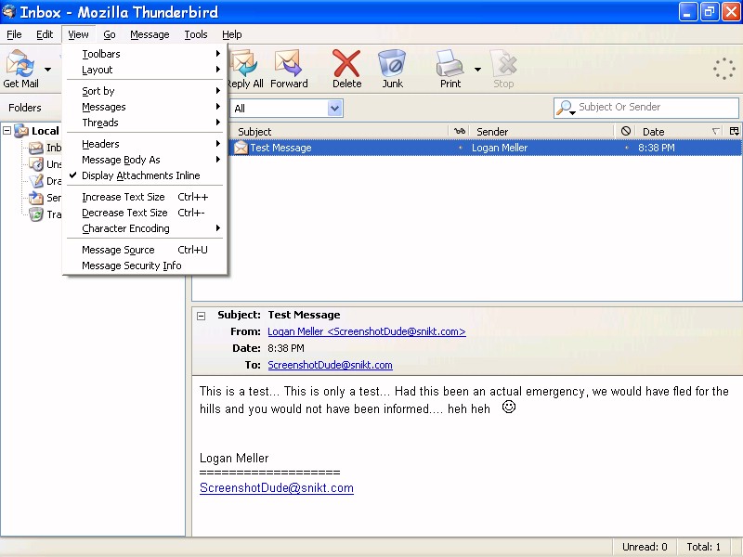Expand the Threads submenu
Viewport: 743px width, 557px height.
click(x=145, y=123)
